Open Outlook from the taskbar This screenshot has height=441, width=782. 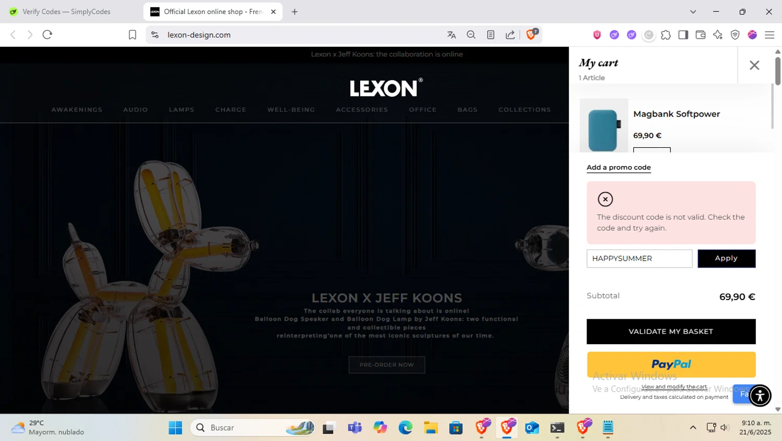pyautogui.click(x=532, y=427)
